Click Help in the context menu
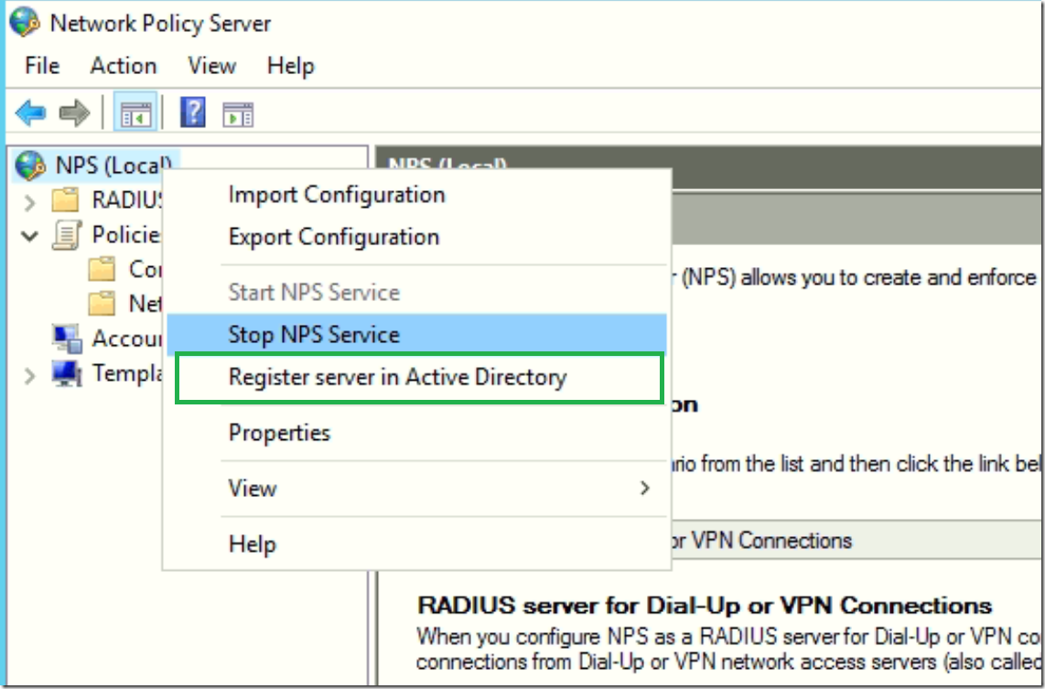The height and width of the screenshot is (689, 1045). point(416,544)
